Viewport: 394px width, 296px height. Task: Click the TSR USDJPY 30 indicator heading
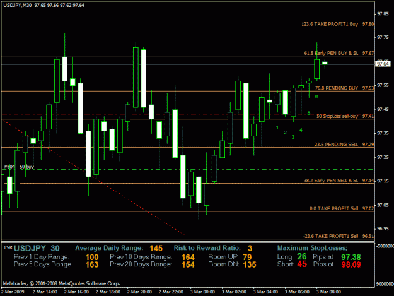[x=32, y=248]
